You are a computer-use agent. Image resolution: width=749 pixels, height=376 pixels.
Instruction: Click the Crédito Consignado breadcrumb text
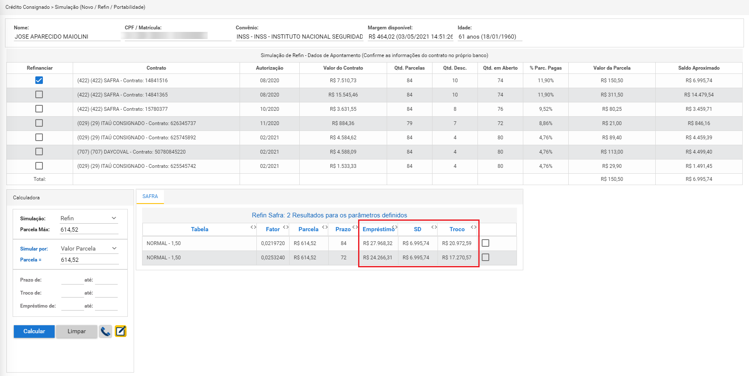tap(27, 7)
